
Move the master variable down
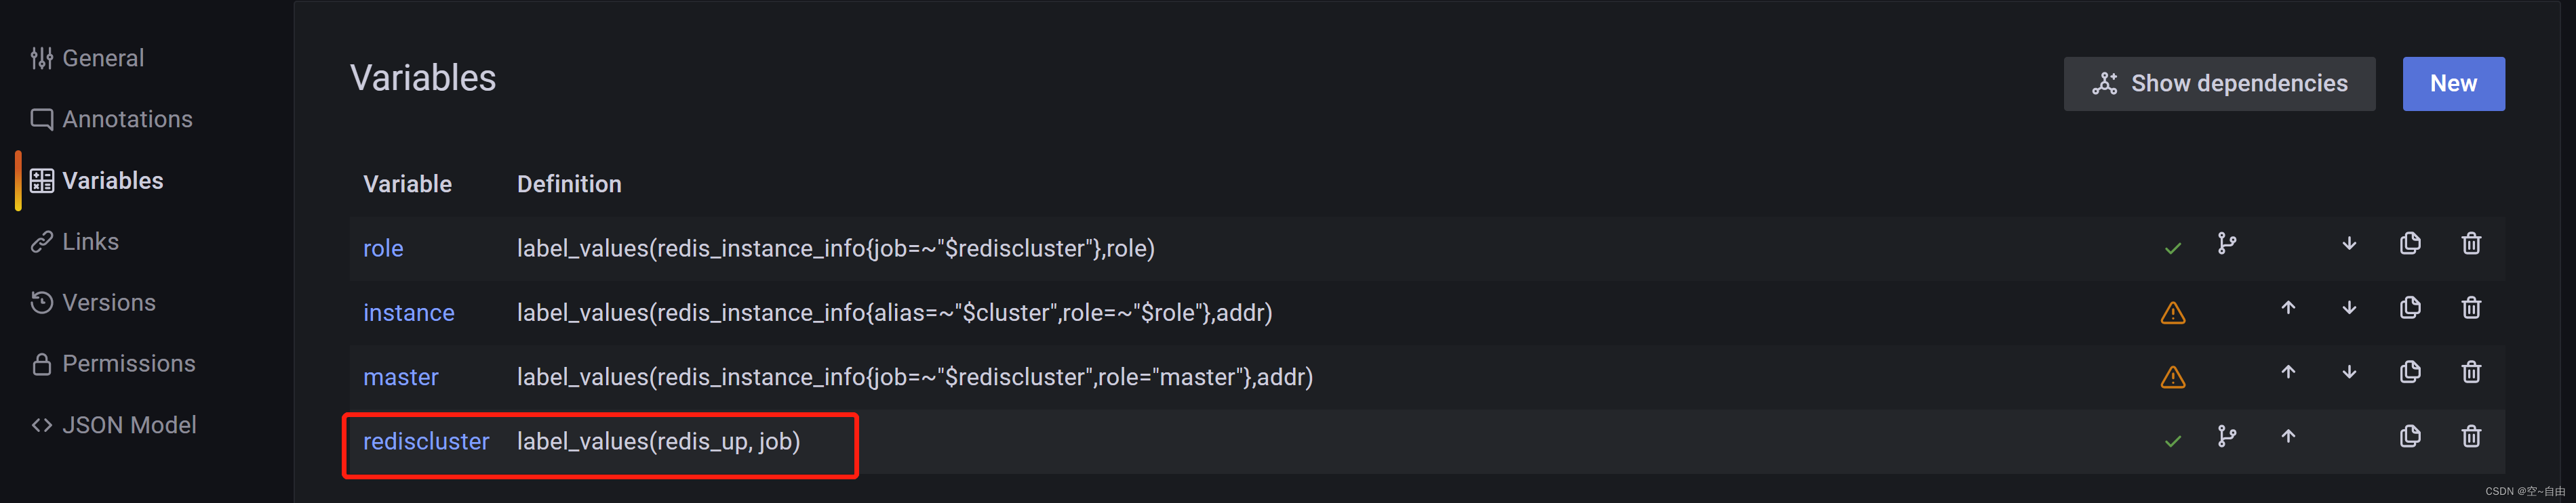coord(2349,372)
